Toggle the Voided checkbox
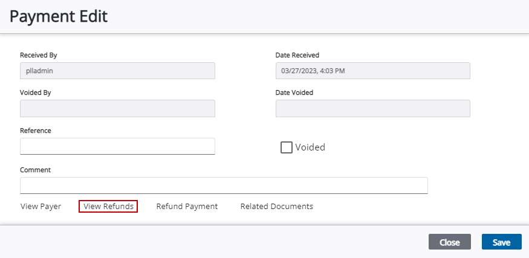Screen dimensions: 529x258 pyautogui.click(x=287, y=147)
